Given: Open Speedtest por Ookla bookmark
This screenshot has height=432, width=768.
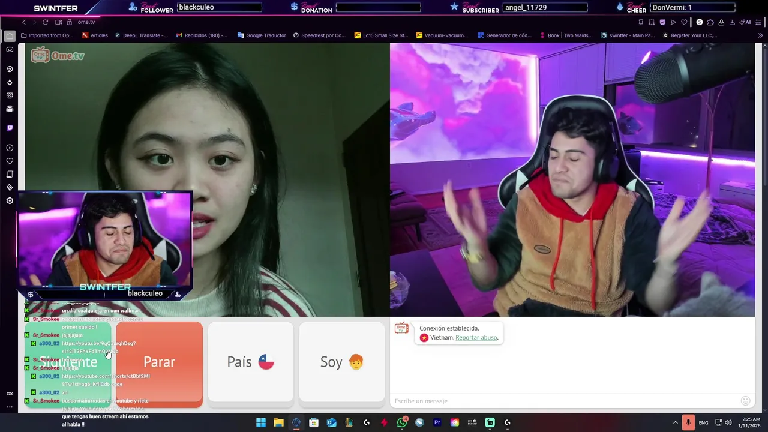Looking at the screenshot, I should point(319,35).
